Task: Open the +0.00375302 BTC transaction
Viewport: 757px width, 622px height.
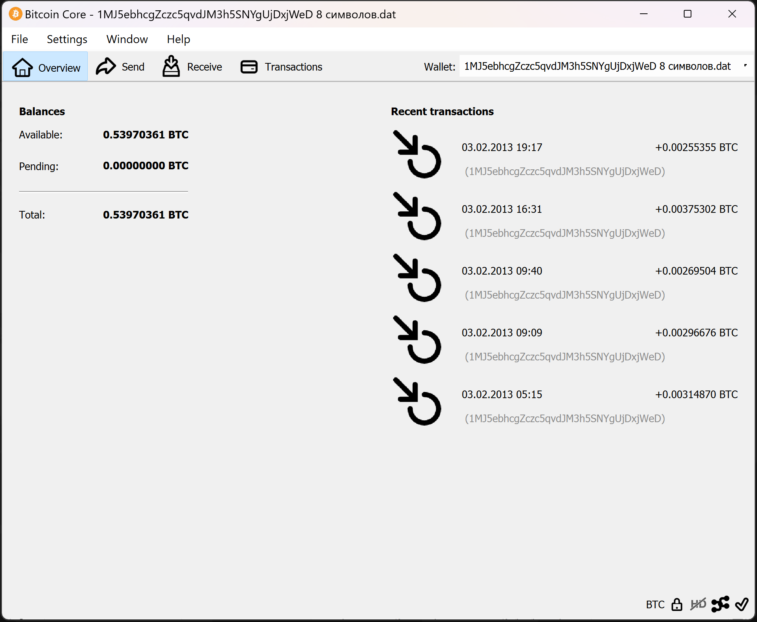Action: coord(696,209)
